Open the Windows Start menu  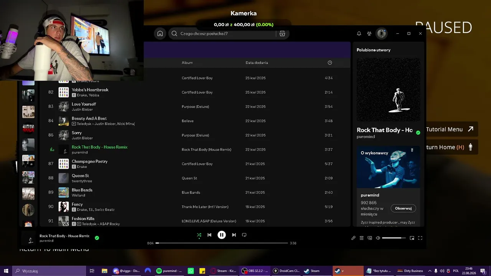pyautogui.click(x=6, y=271)
